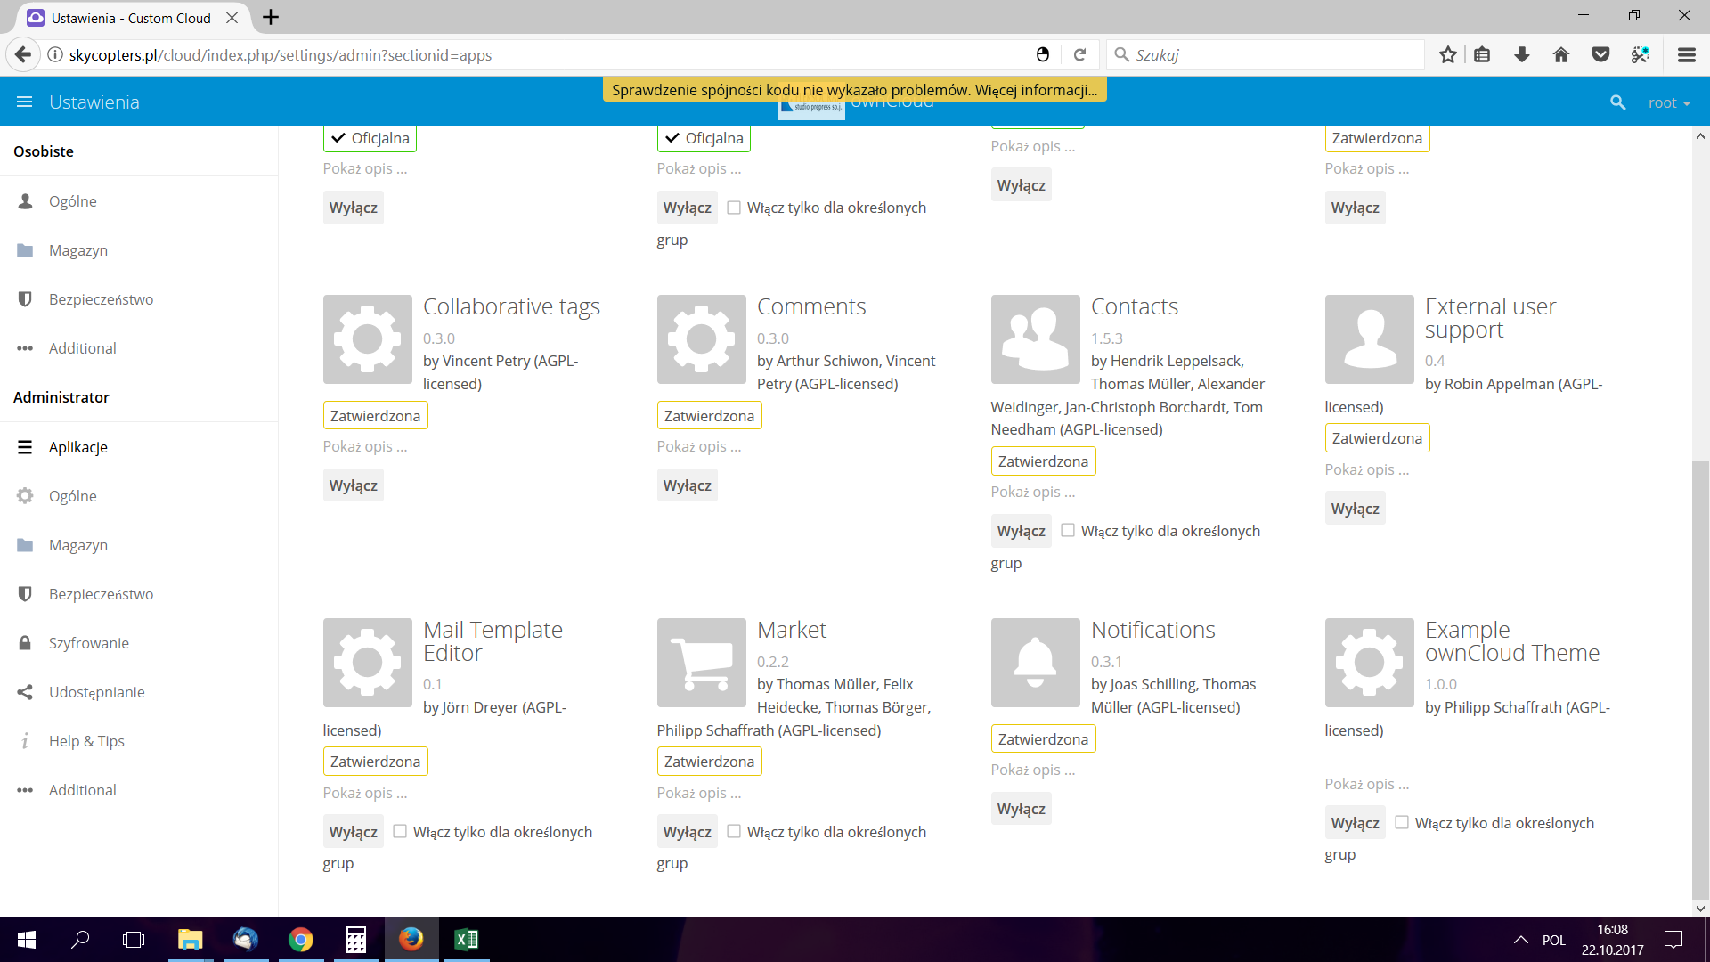Open Excel from the Windows taskbar
1710x962 pixels.
(466, 940)
